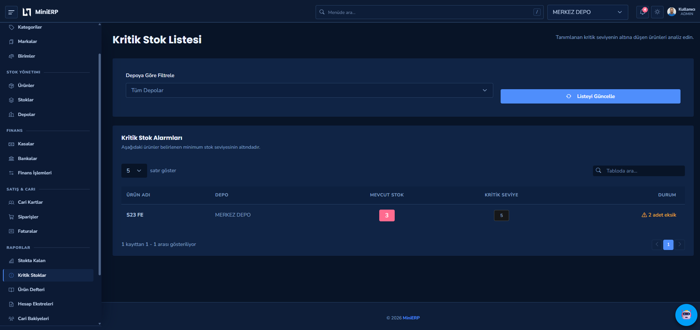Click the Stokta Kalan chart icon
Viewport: 700px width, 330px height.
11,261
